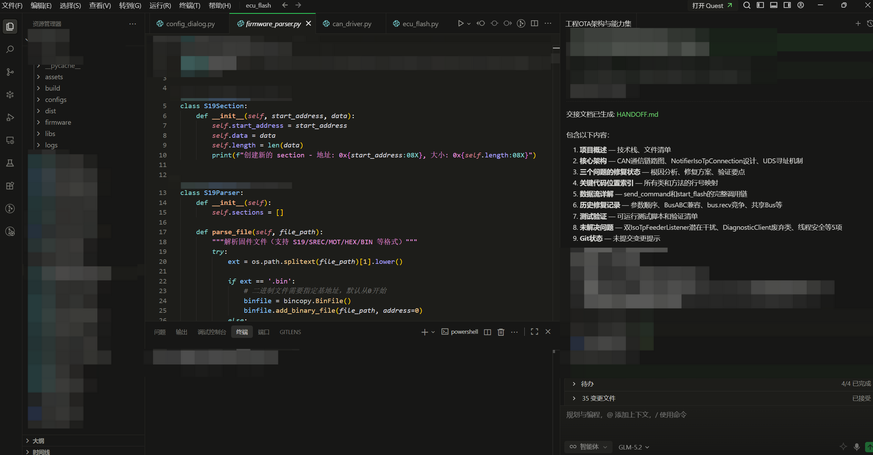Image resolution: width=873 pixels, height=455 pixels.
Task: Expand the 35 变更文件 list
Action: (719, 398)
